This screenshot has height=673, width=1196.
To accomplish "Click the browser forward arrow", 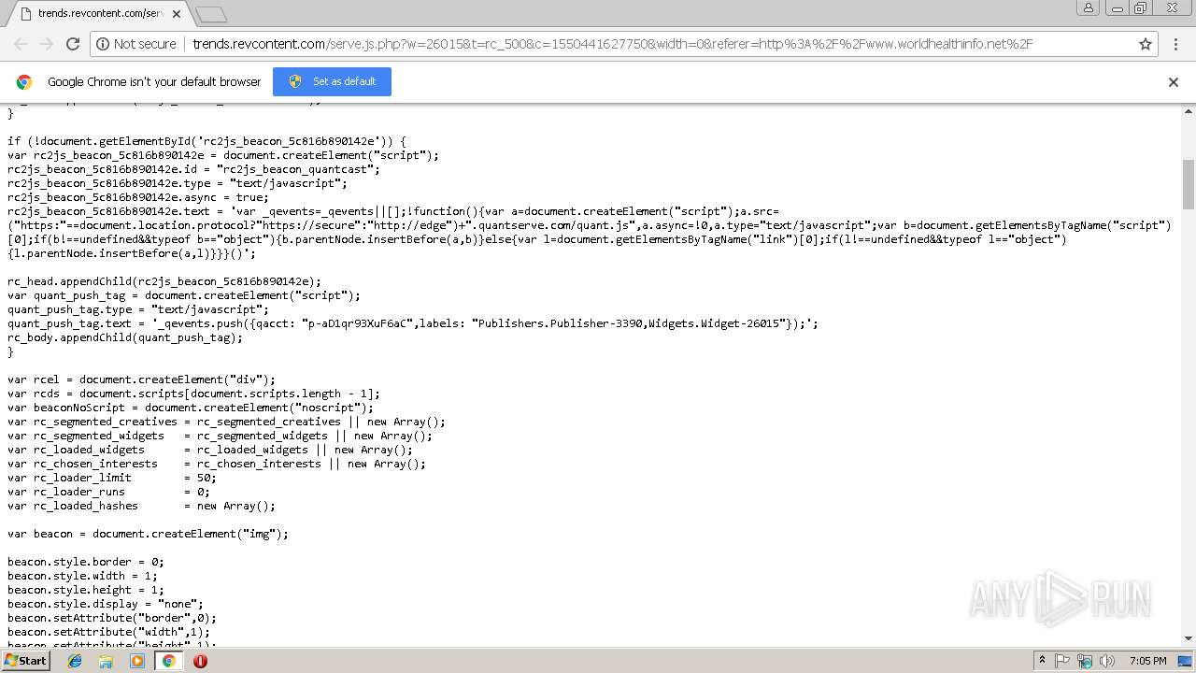I will [47, 44].
